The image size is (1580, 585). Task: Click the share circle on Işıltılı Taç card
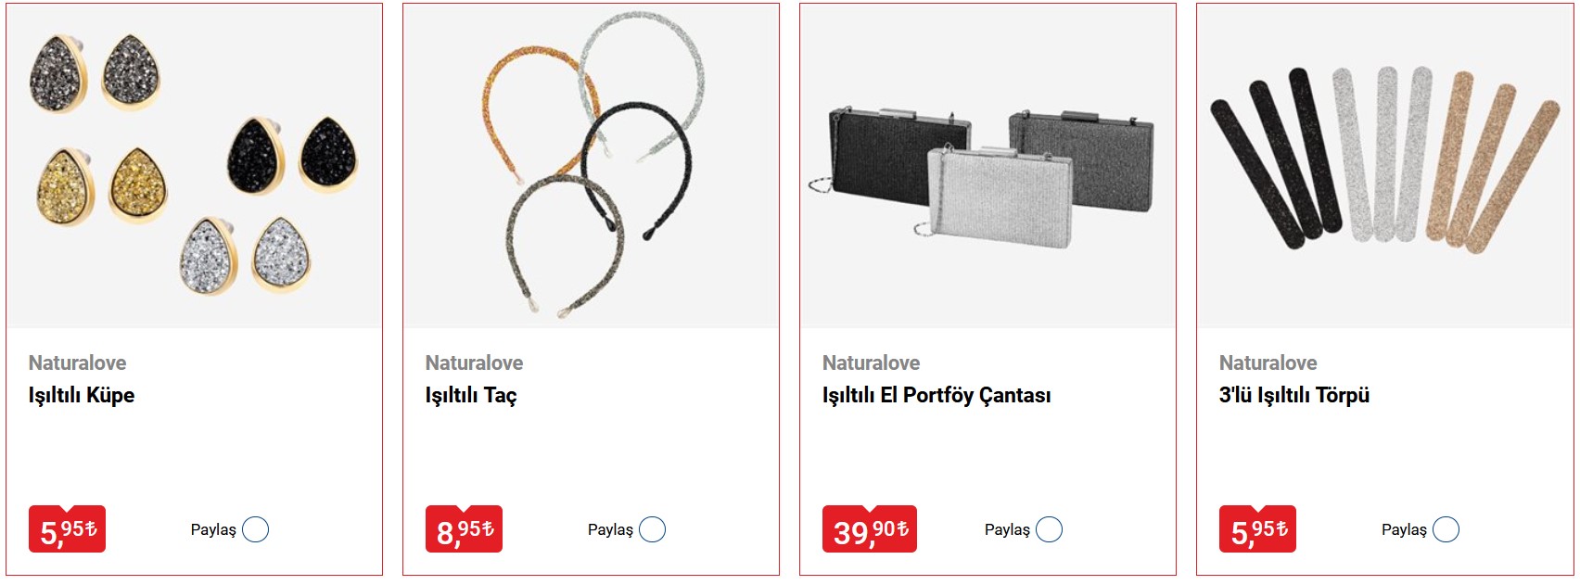click(652, 529)
